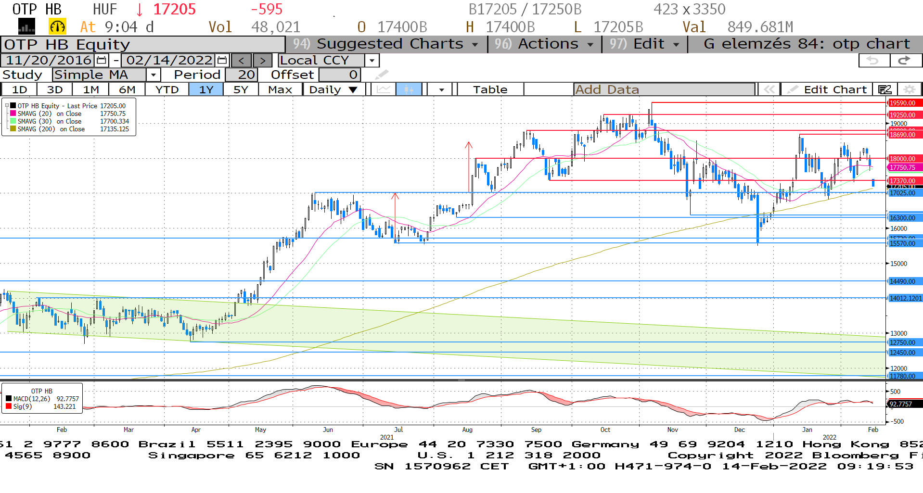Open the Daily periodicity dropdown
Viewport: 923px width, 493px height.
tap(334, 89)
